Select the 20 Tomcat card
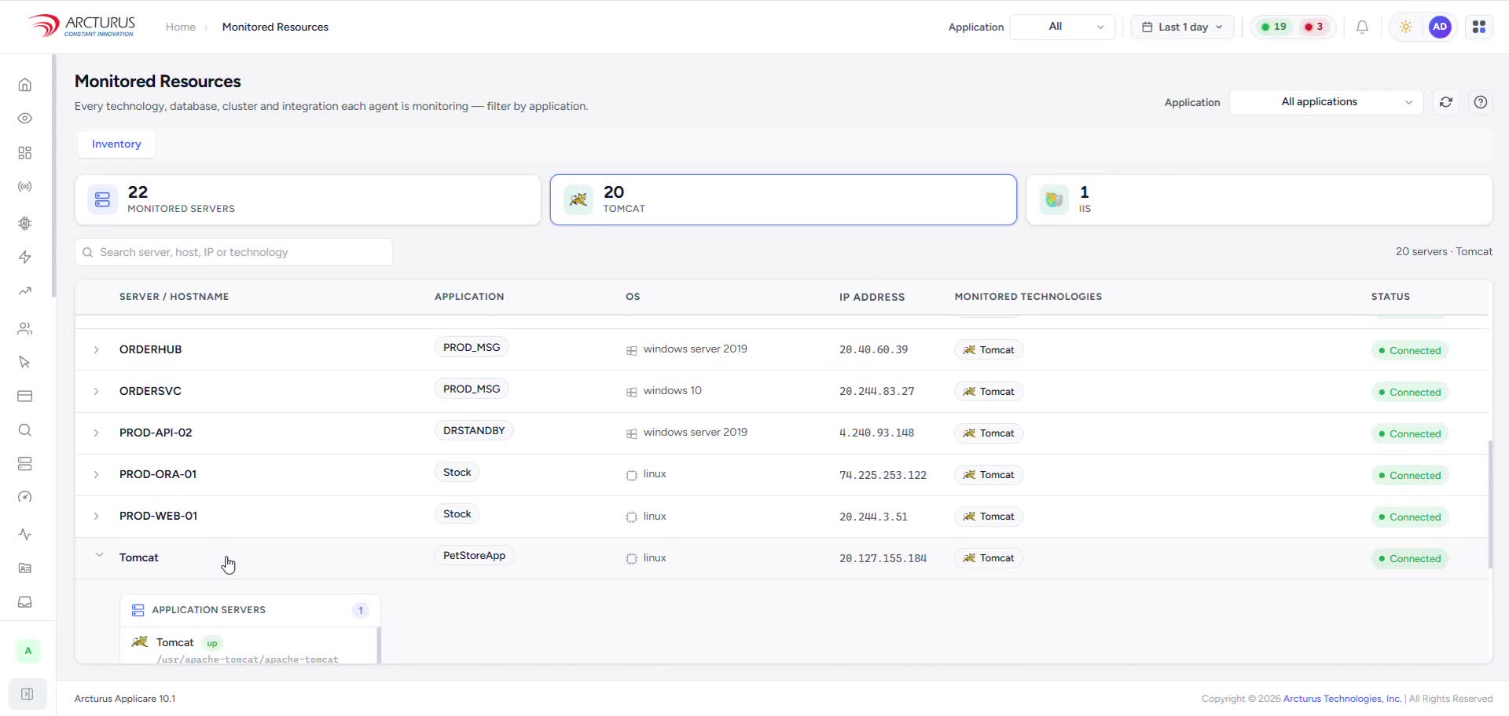Screen dimensions: 1509x716 tap(783, 199)
